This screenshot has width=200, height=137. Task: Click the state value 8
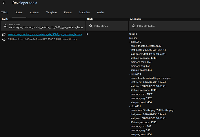pyautogui.click(x=87, y=34)
